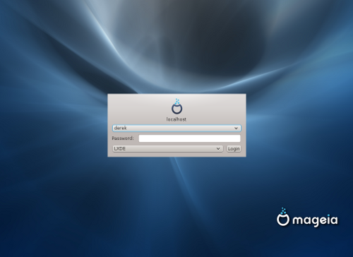Click the final letter a of mageia wordmark

pos(334,220)
